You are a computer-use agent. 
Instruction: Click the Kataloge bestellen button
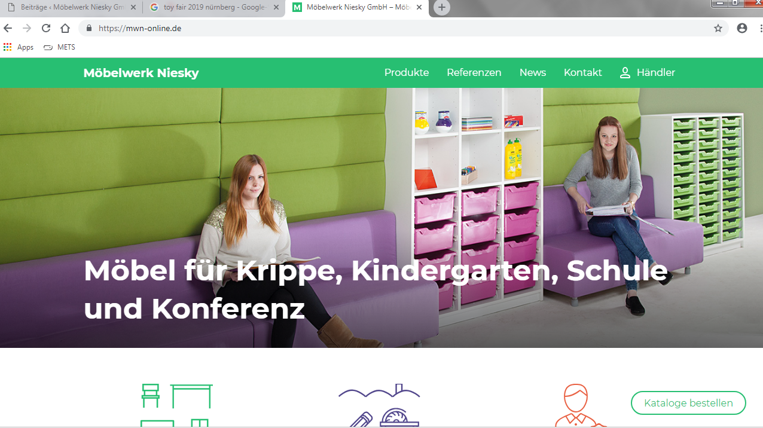tap(688, 403)
